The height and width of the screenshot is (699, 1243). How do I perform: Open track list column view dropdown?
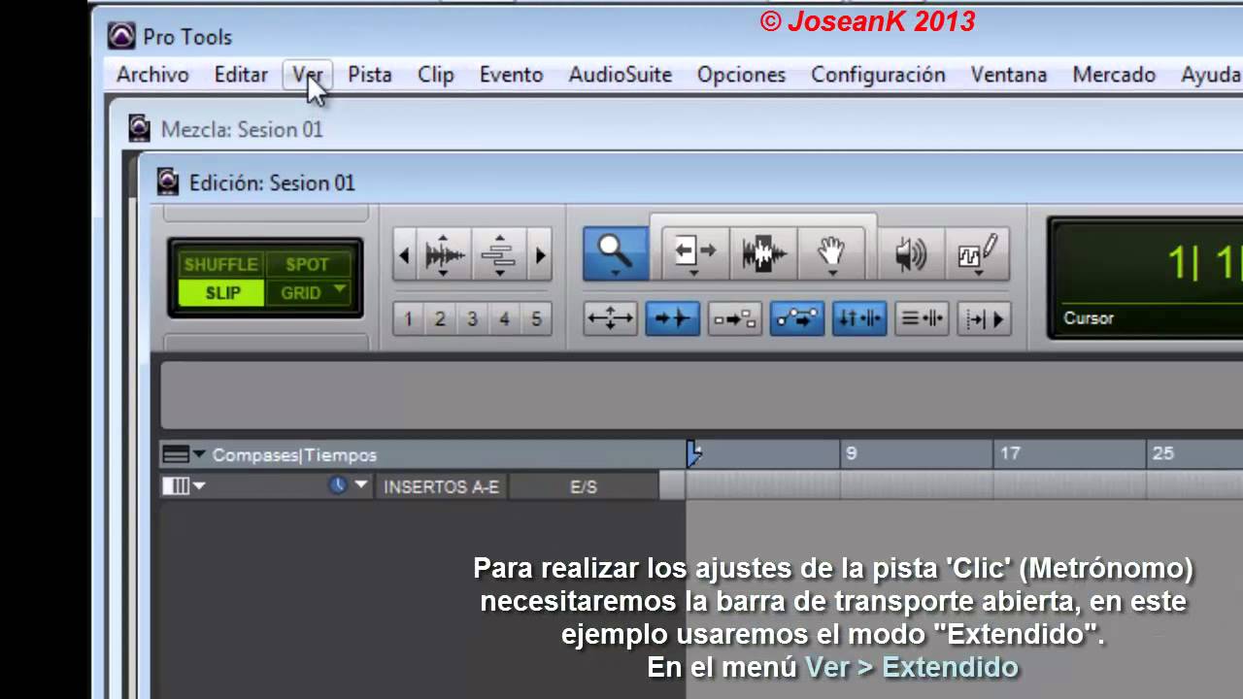tap(184, 485)
